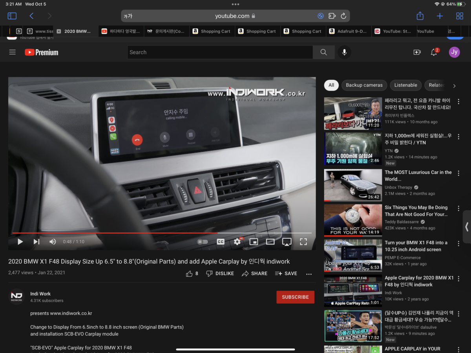
Task: Switch to theater mode
Action: [x=270, y=242]
